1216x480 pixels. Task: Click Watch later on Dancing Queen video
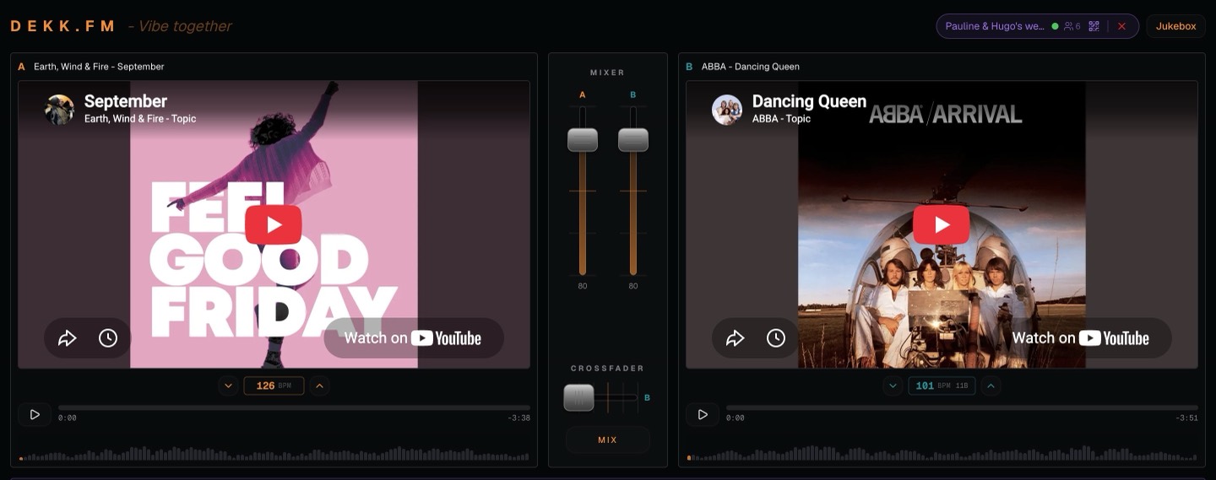(x=776, y=338)
